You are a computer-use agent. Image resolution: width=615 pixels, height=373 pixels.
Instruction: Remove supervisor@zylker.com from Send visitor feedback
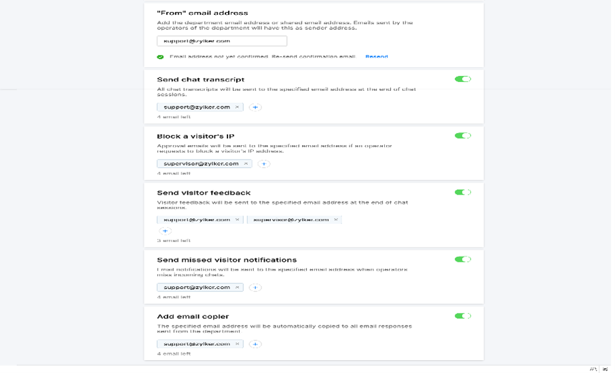coord(335,220)
